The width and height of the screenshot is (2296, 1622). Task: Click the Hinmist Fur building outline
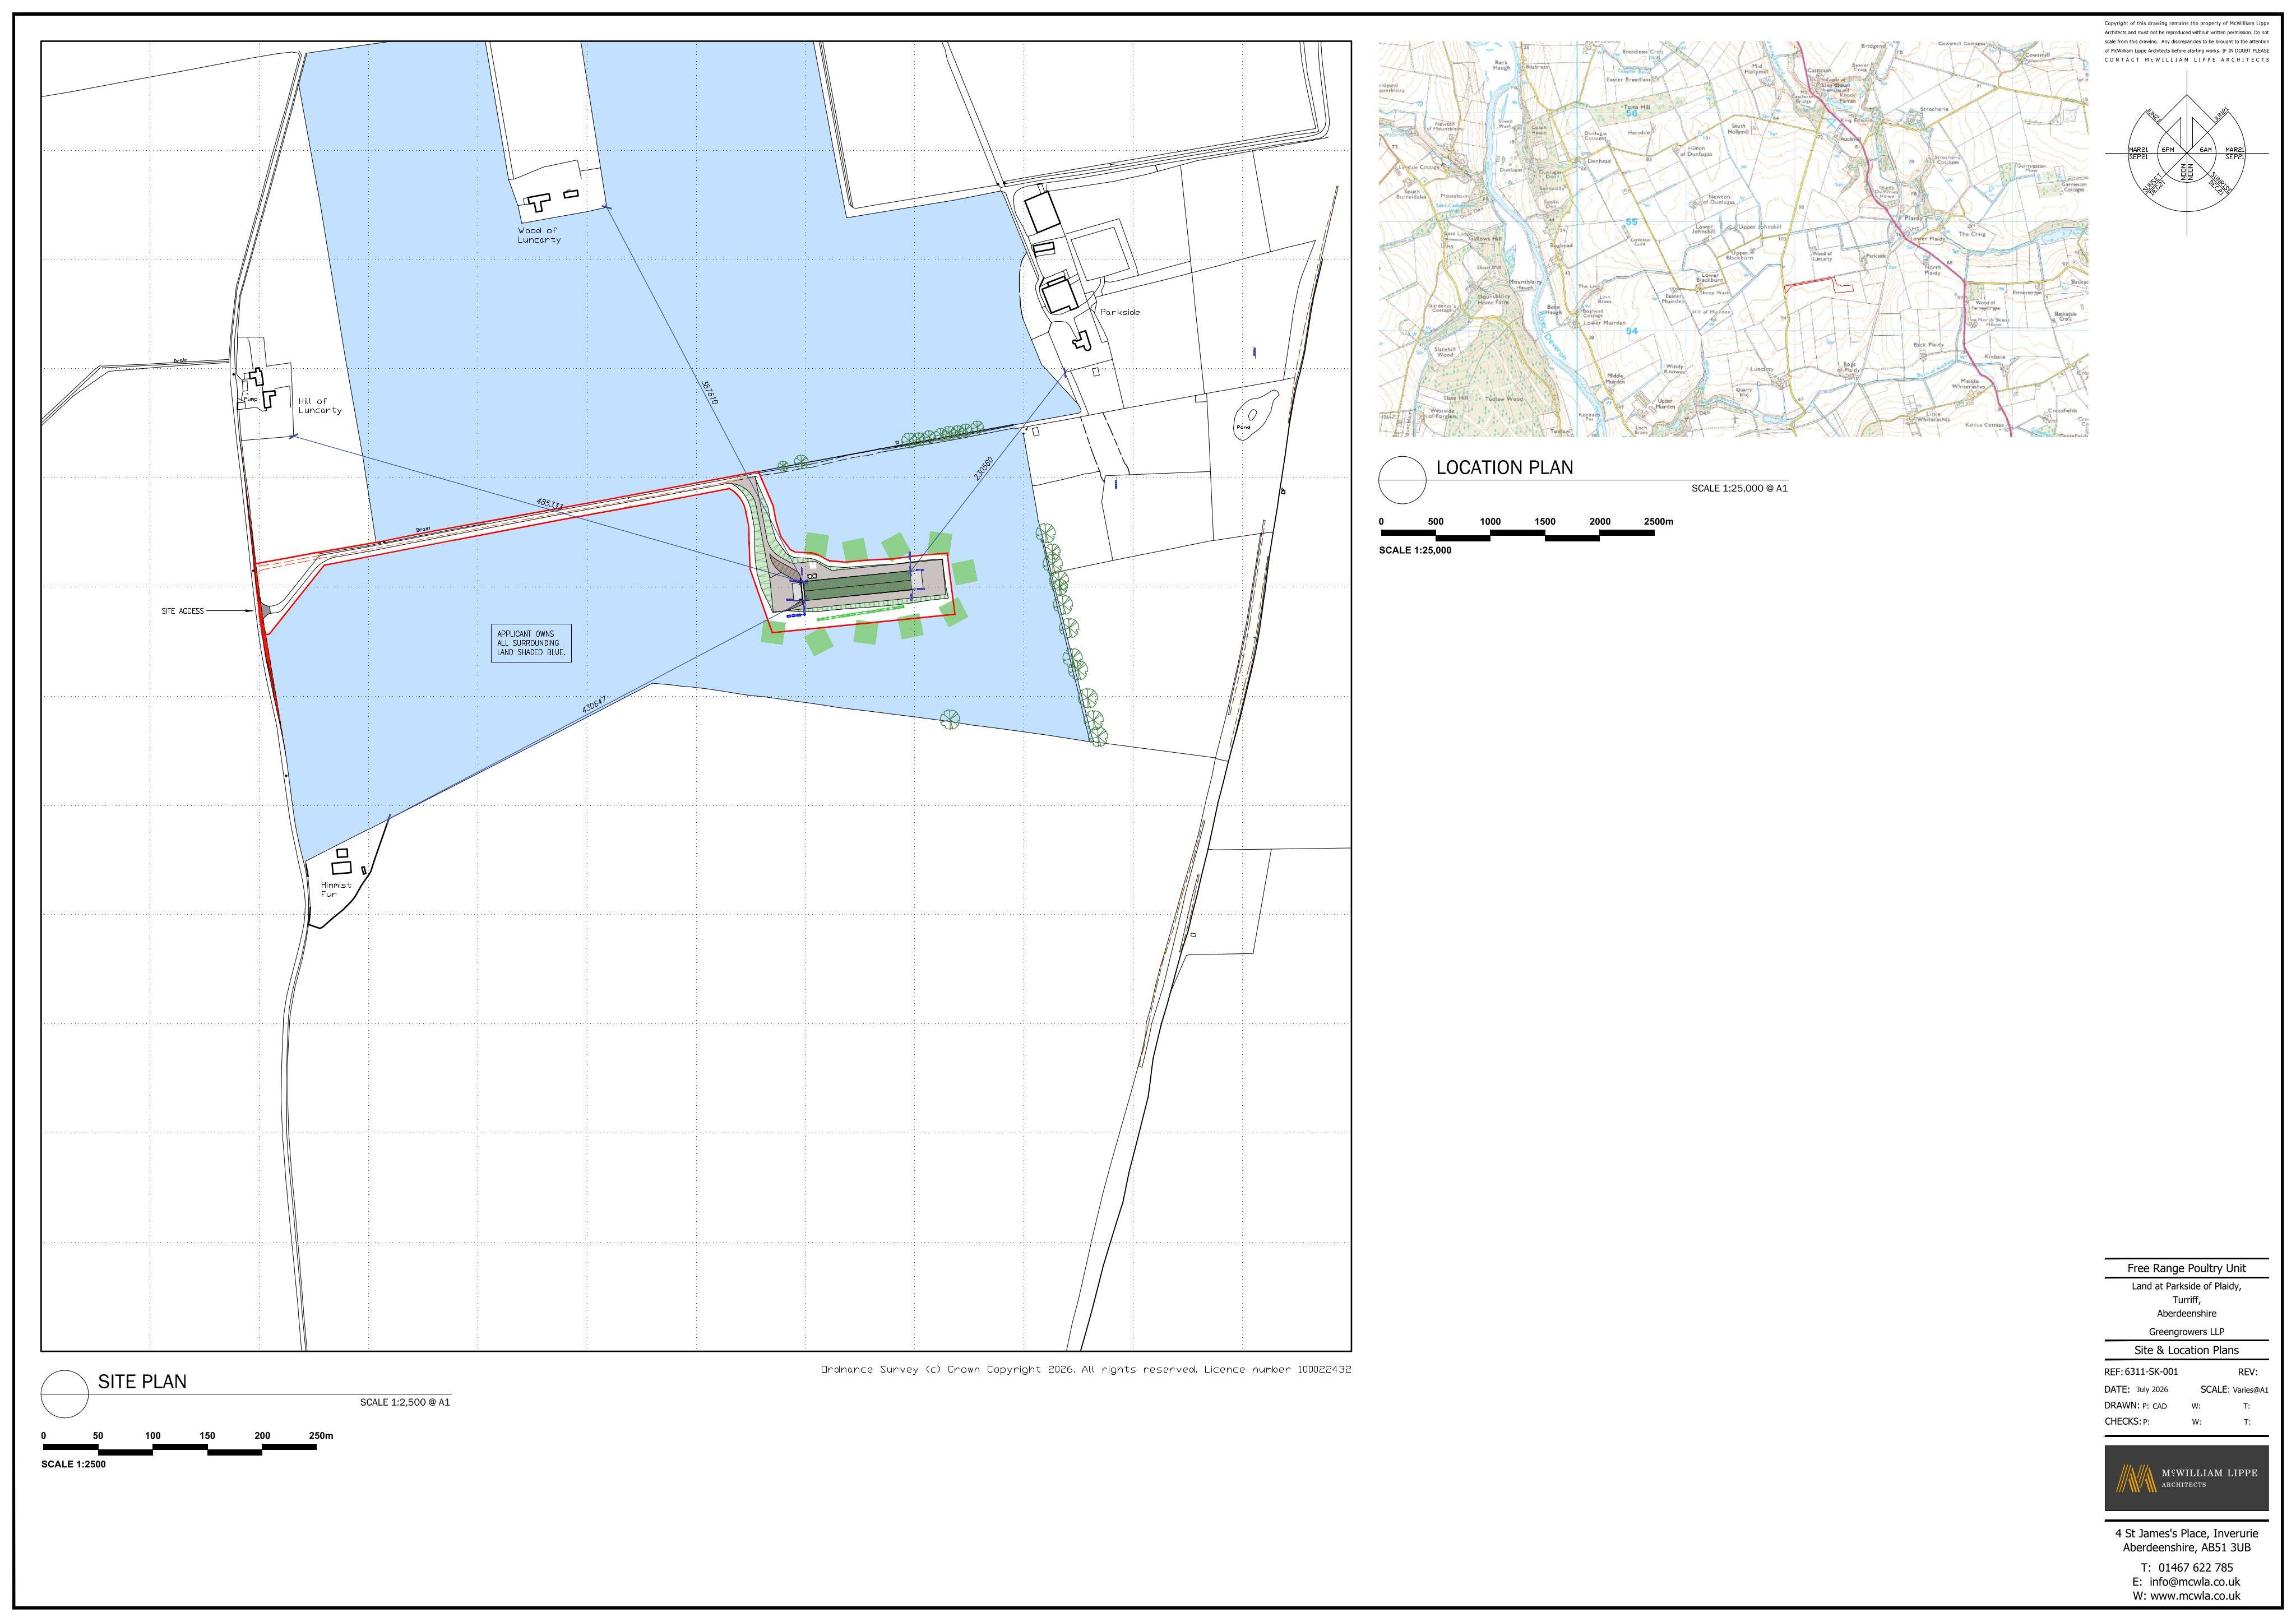[342, 858]
